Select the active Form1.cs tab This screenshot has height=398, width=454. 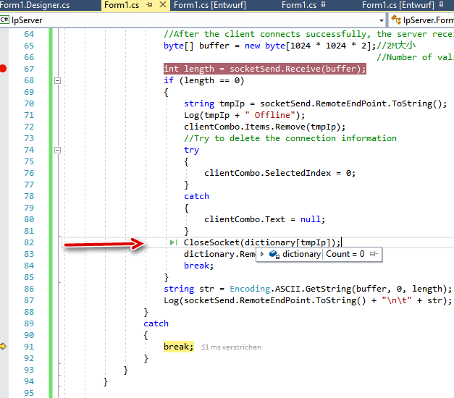[x=122, y=5]
